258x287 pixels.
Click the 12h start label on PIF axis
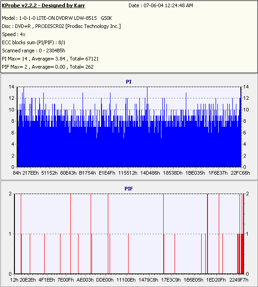tap(14, 280)
